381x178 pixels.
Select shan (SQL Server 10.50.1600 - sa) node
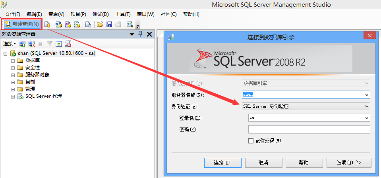(56, 53)
